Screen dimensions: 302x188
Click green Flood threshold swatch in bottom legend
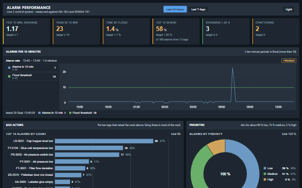click(70, 113)
